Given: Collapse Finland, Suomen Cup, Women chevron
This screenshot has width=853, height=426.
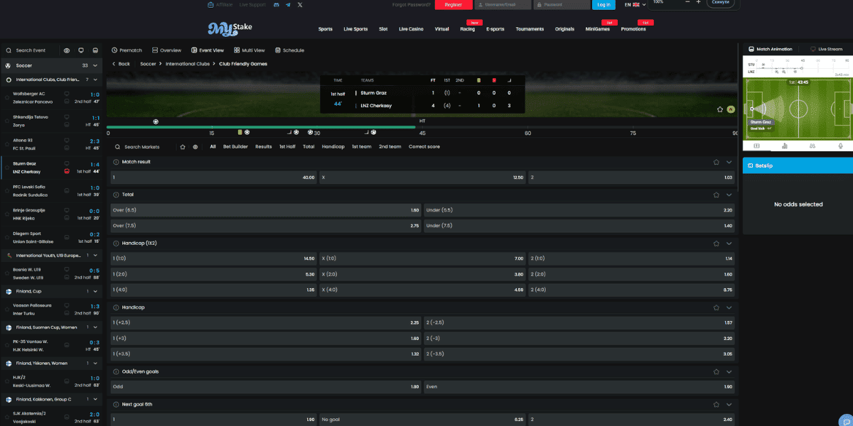Looking at the screenshot, I should pyautogui.click(x=96, y=327).
